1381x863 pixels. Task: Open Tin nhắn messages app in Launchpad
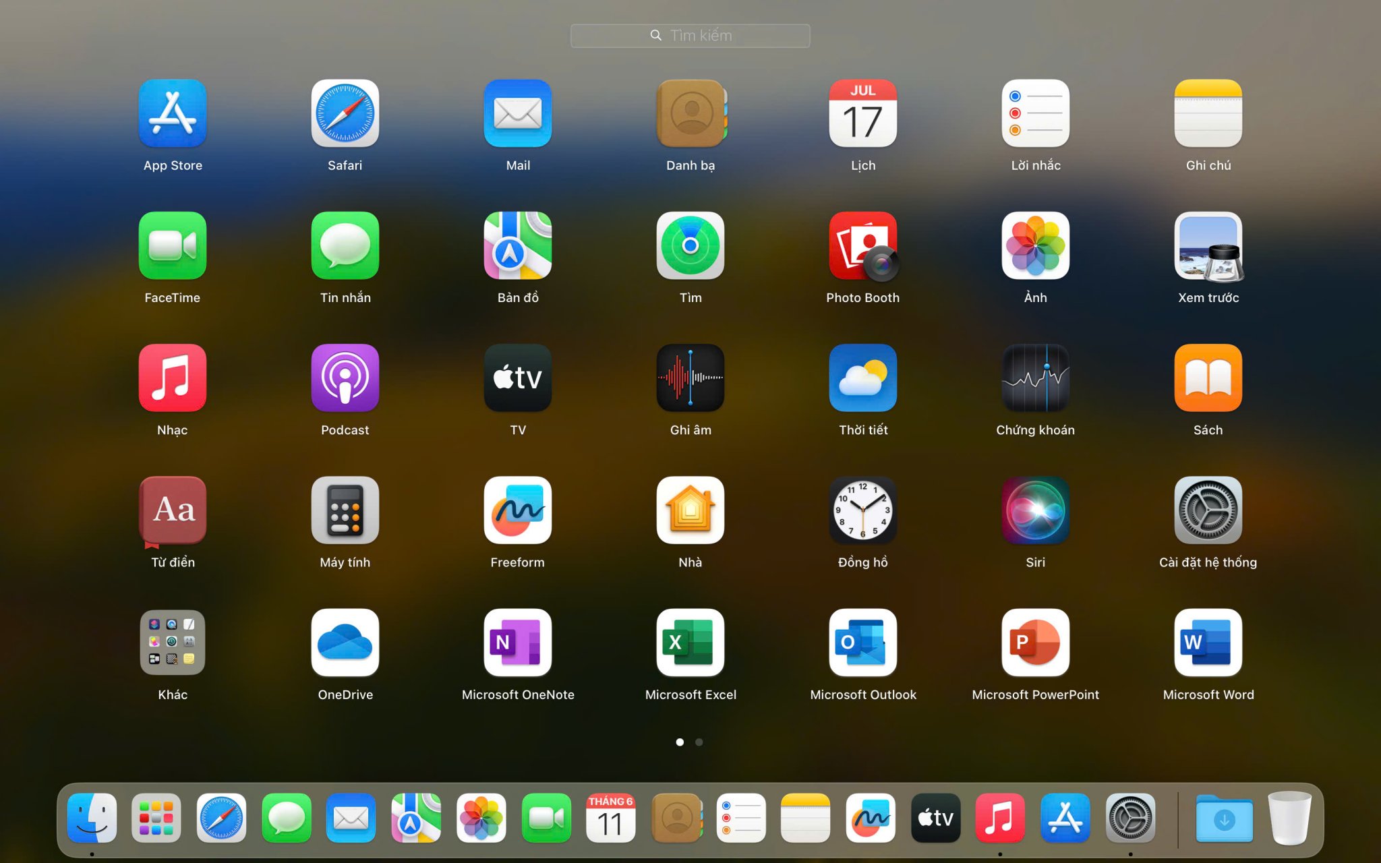click(345, 245)
